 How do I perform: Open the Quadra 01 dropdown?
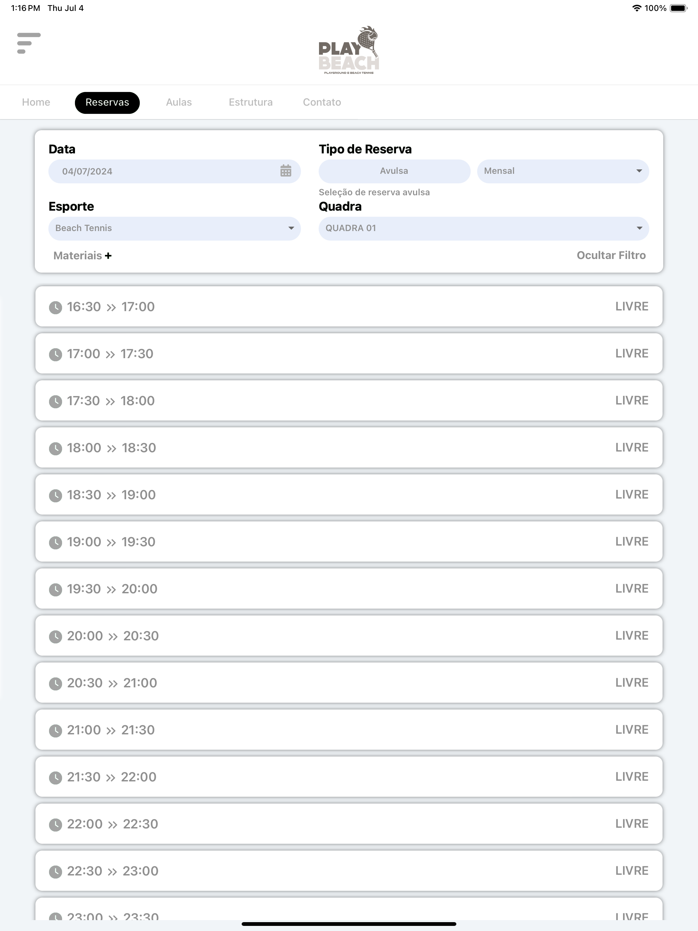click(x=484, y=228)
